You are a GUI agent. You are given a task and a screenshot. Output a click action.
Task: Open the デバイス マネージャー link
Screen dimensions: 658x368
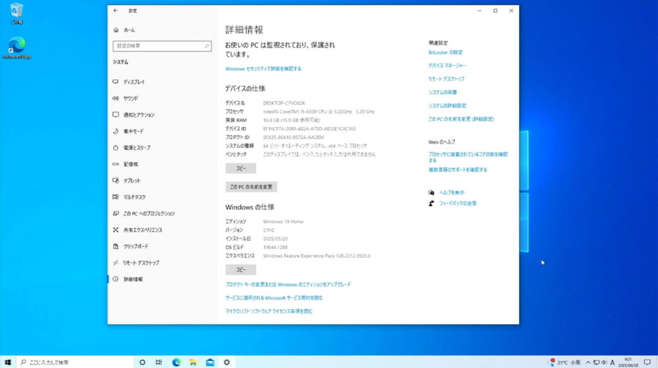(x=447, y=65)
